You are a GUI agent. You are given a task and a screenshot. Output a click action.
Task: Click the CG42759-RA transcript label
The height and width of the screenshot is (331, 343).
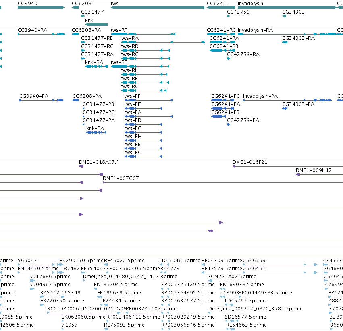point(243,54)
